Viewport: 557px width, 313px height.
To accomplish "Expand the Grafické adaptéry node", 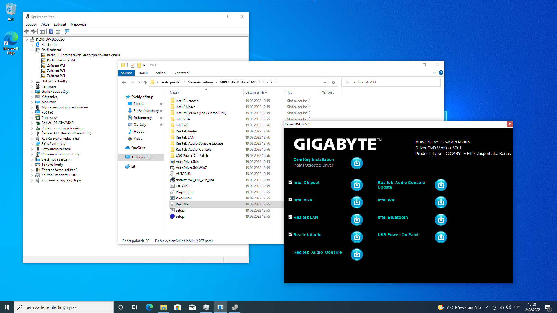I will coord(32,92).
